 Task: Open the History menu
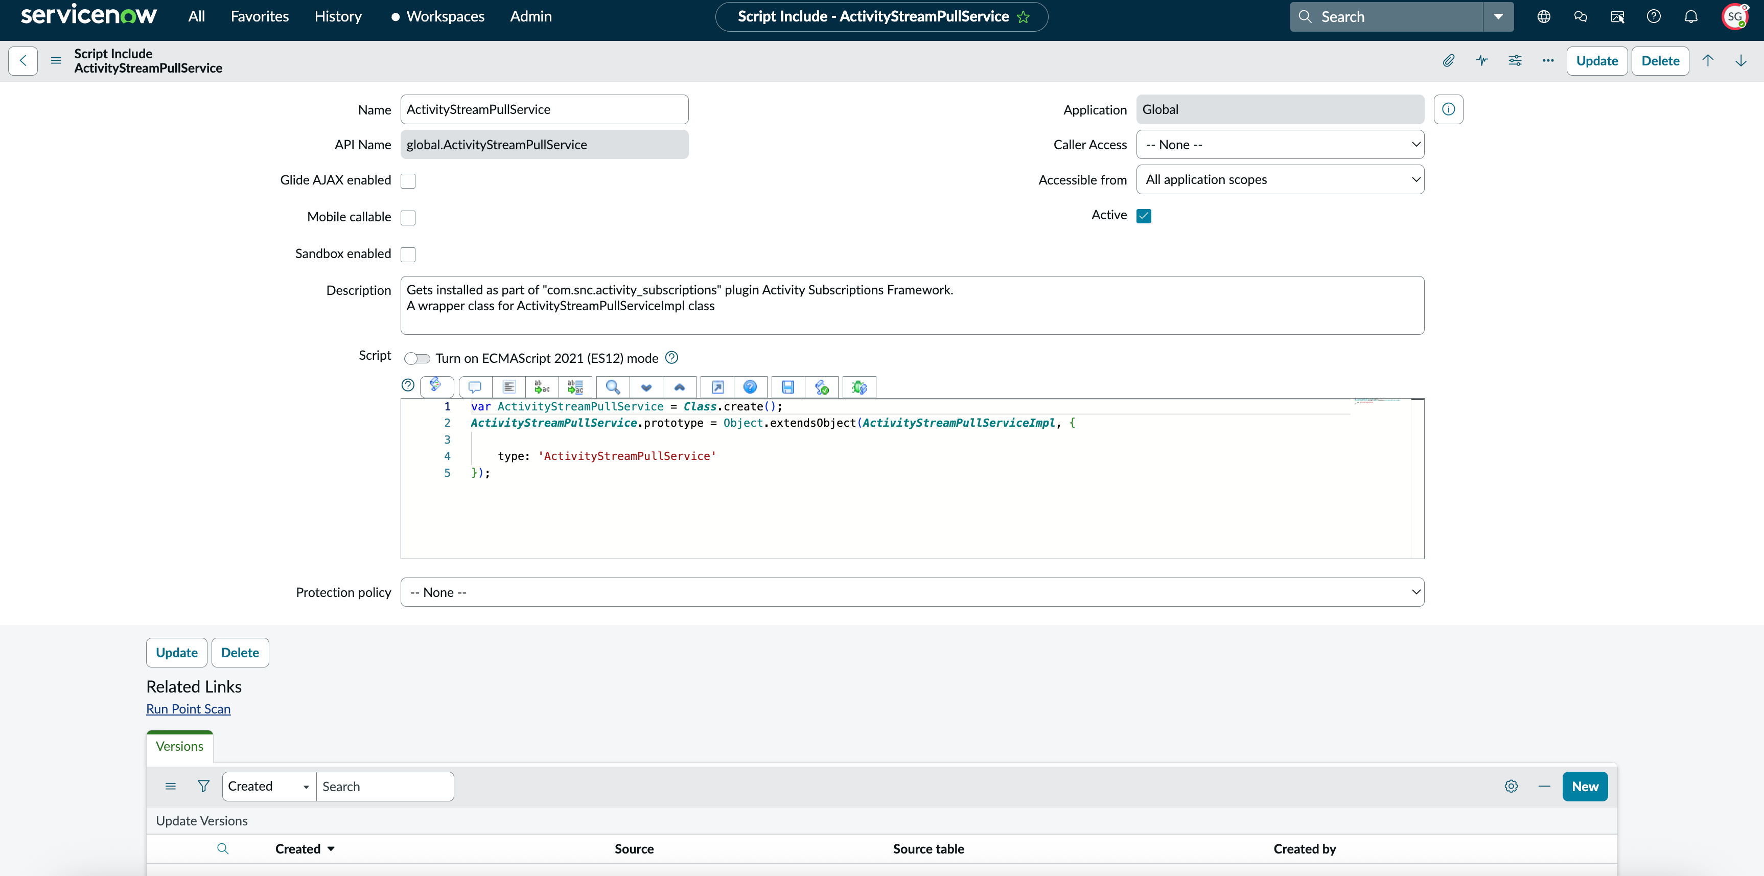[338, 16]
